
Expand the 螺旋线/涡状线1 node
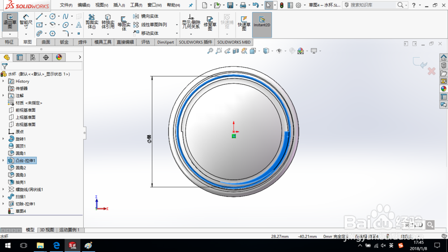click(x=4, y=189)
